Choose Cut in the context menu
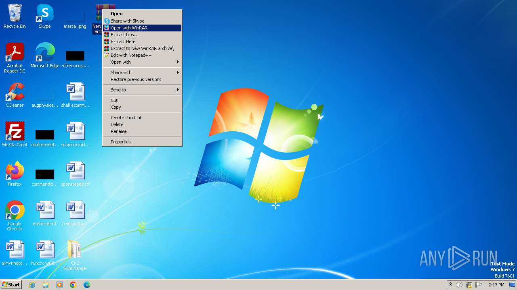This screenshot has width=517, height=290. pyautogui.click(x=142, y=100)
